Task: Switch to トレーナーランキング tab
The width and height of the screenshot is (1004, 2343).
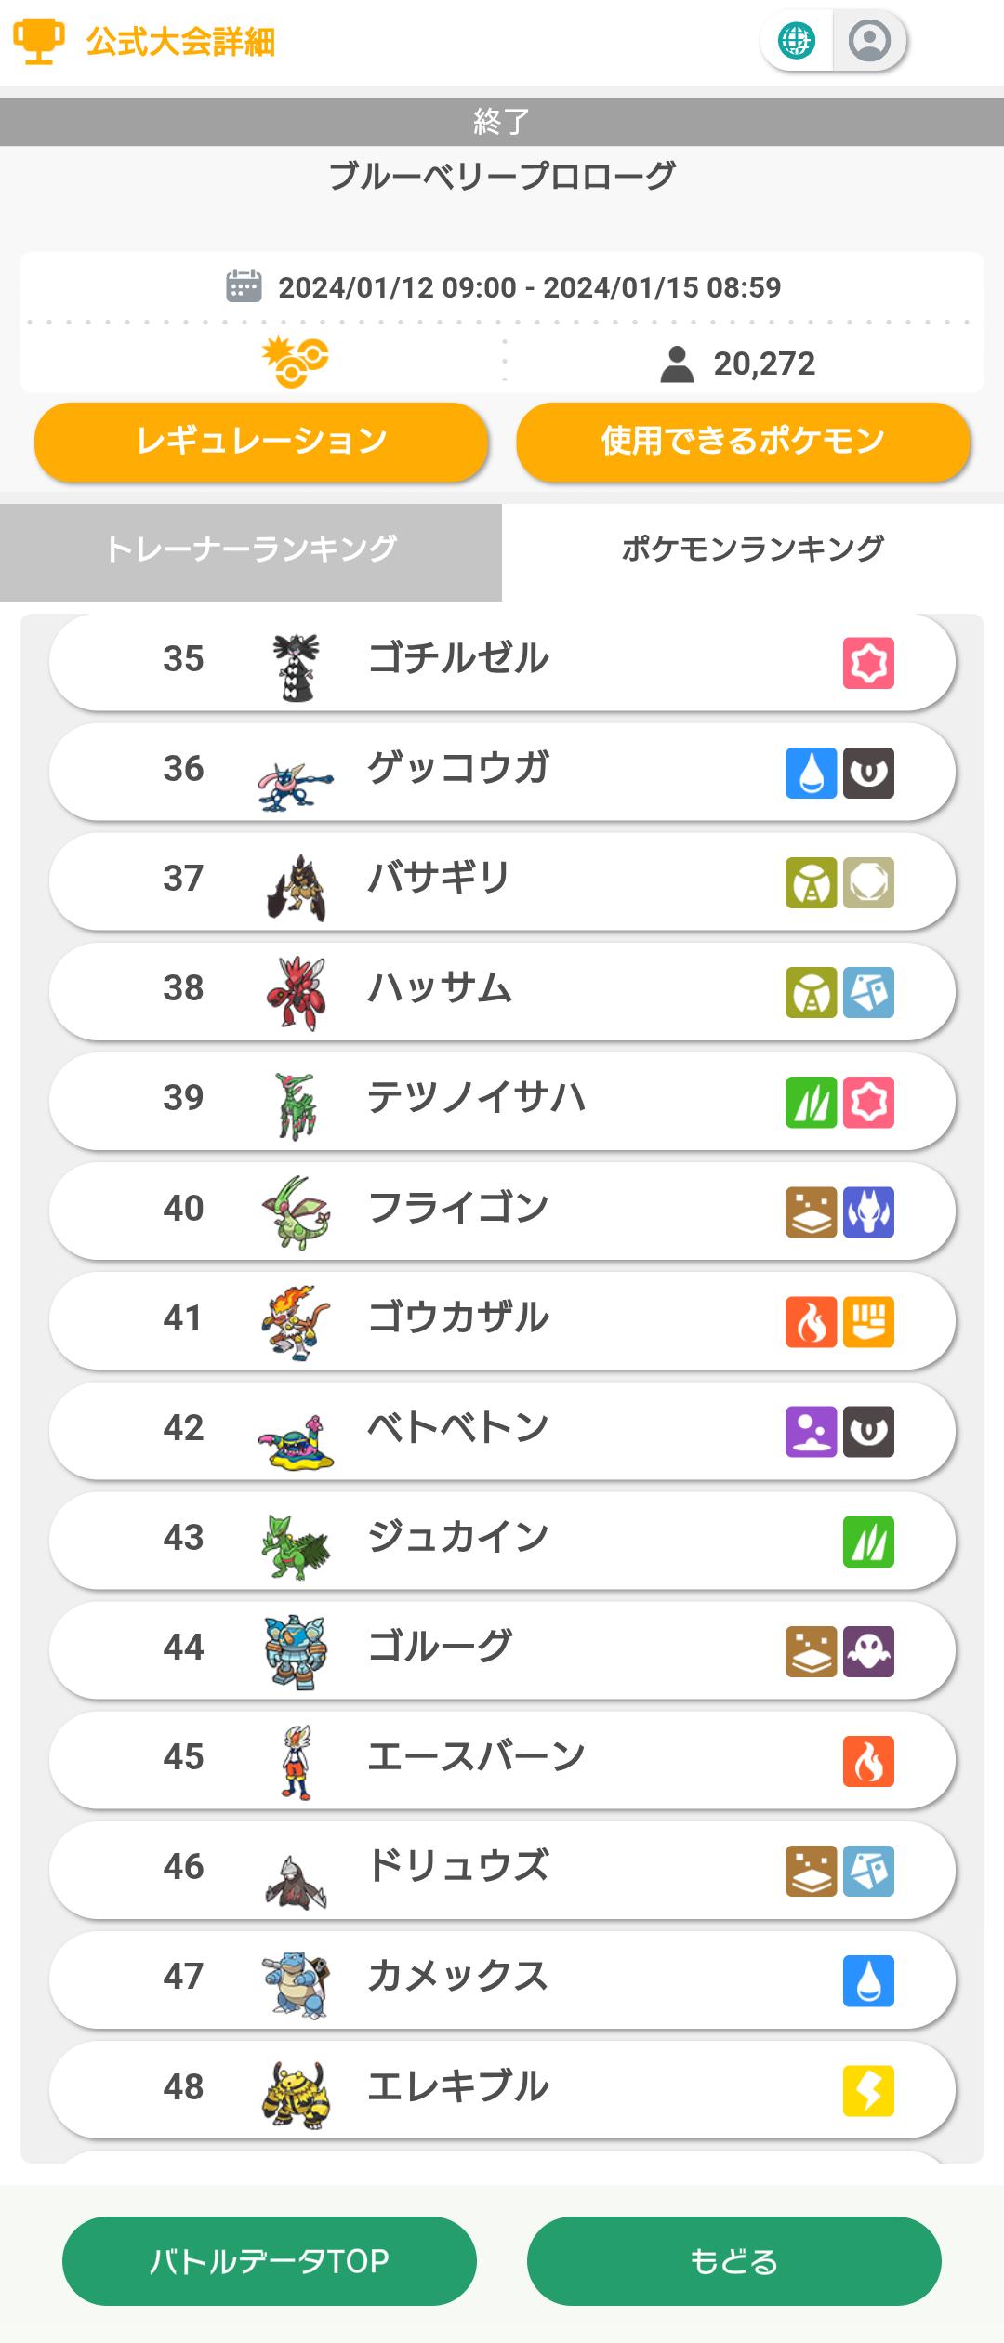Action: tap(251, 549)
